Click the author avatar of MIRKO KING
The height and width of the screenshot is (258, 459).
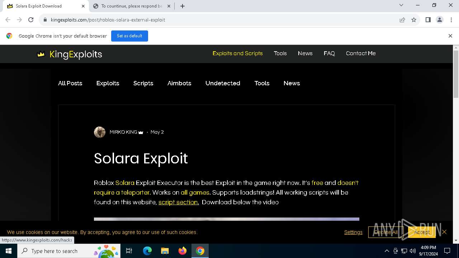(100, 132)
